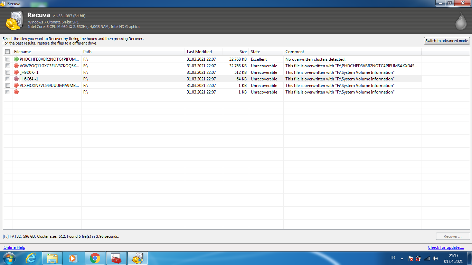Click the green status dot for PHDCHFD3VBR2NOTC4PIFUM file

pos(16,59)
